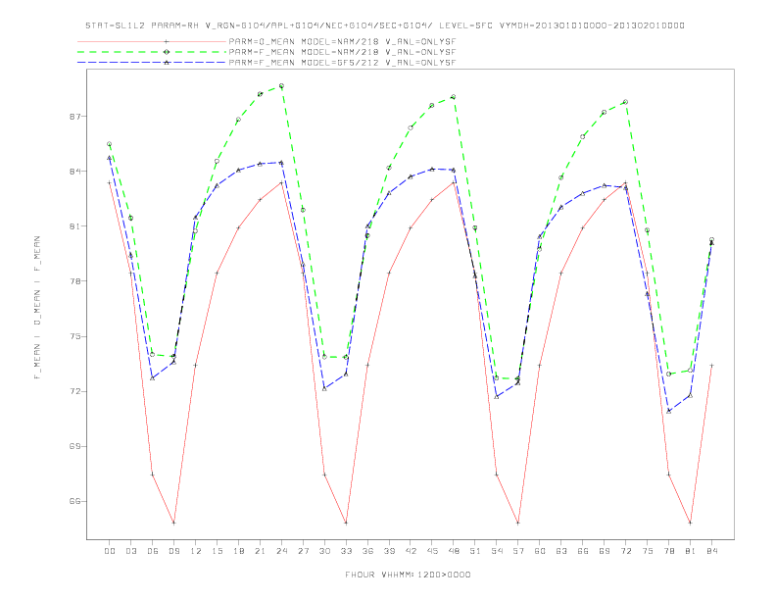Click x-axis forecast hour label 21
Viewport: 776px width, 600px height.
[260, 551]
